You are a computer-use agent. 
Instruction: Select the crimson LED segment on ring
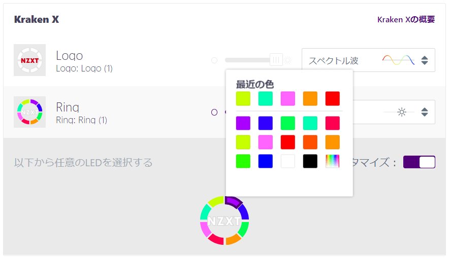click(215, 239)
